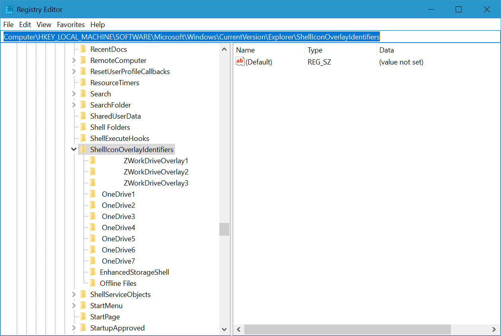The width and height of the screenshot is (501, 336).
Task: Click the (Default) string value icon
Action: click(x=240, y=62)
